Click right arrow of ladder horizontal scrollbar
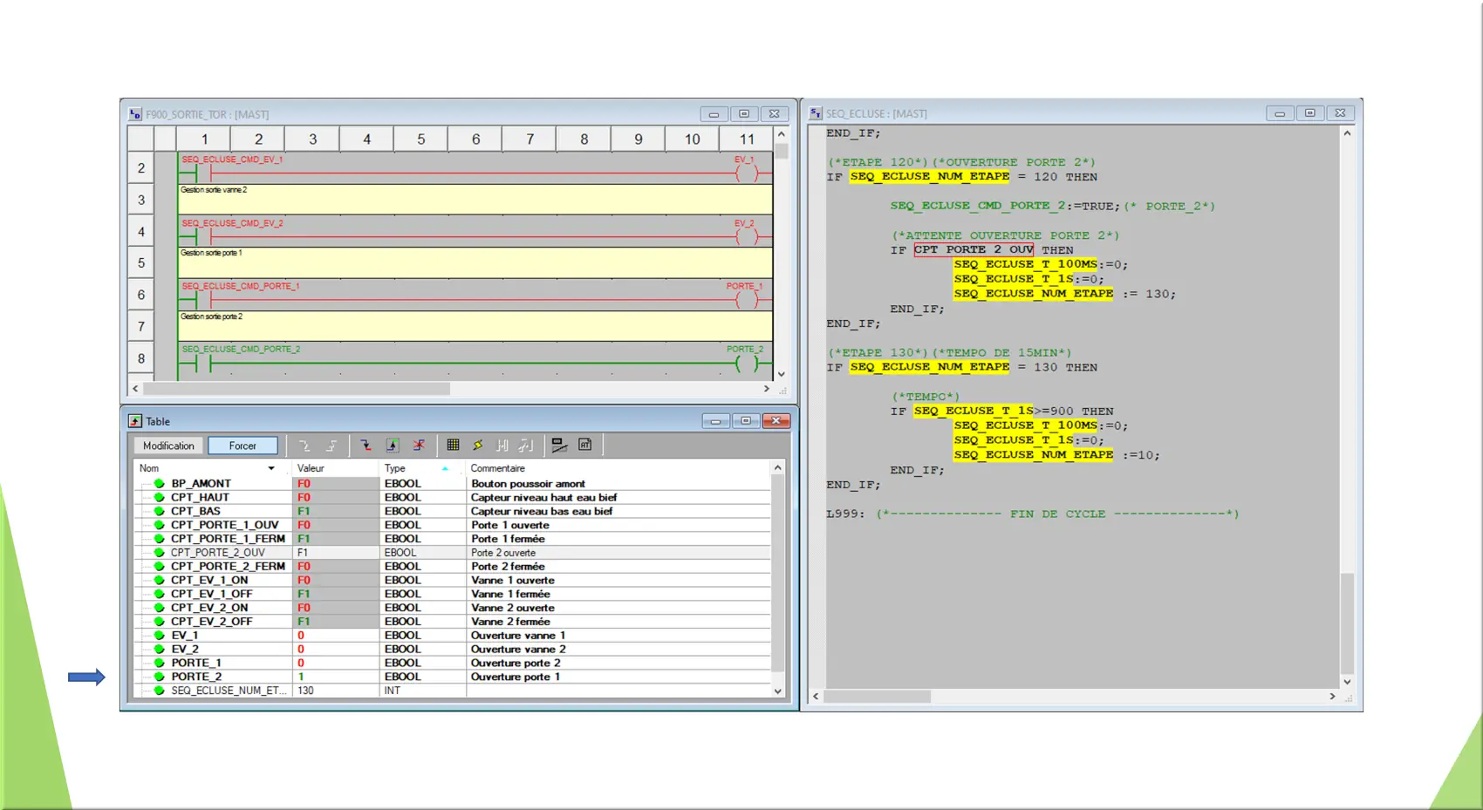The height and width of the screenshot is (810, 1483). (x=767, y=389)
